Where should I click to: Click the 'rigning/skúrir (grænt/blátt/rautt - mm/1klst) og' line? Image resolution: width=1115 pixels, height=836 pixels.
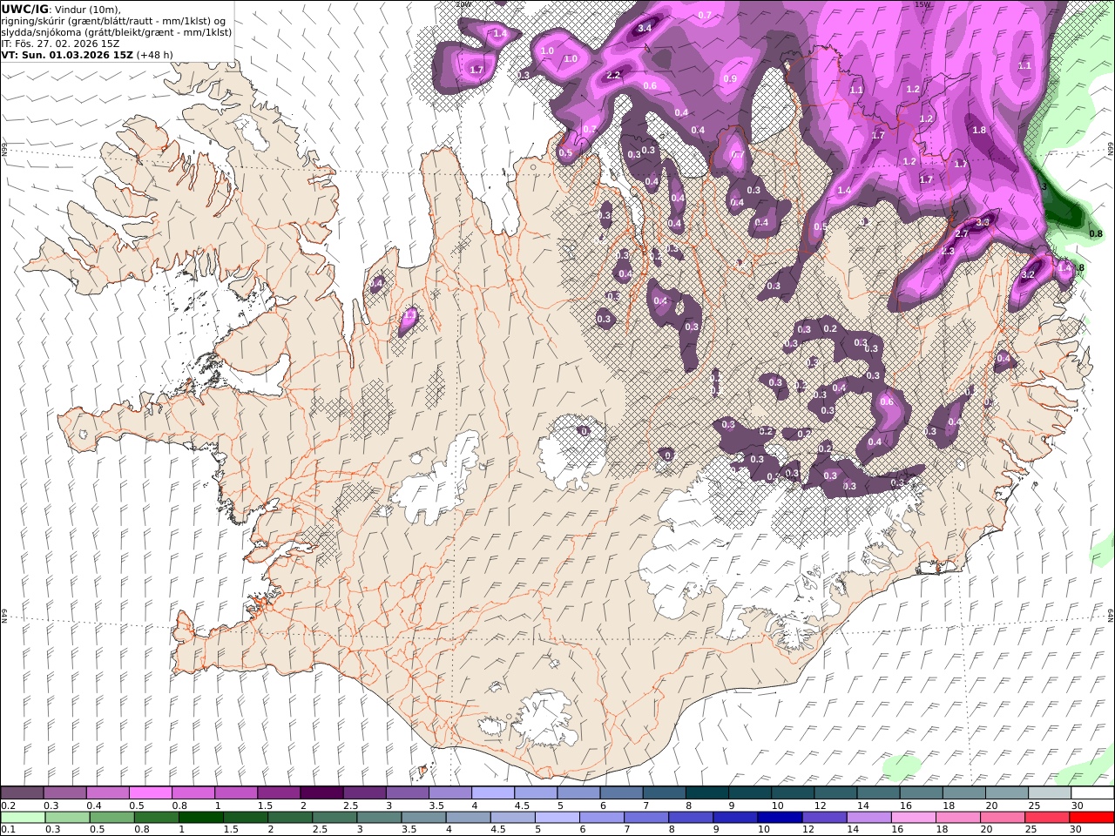tap(113, 20)
